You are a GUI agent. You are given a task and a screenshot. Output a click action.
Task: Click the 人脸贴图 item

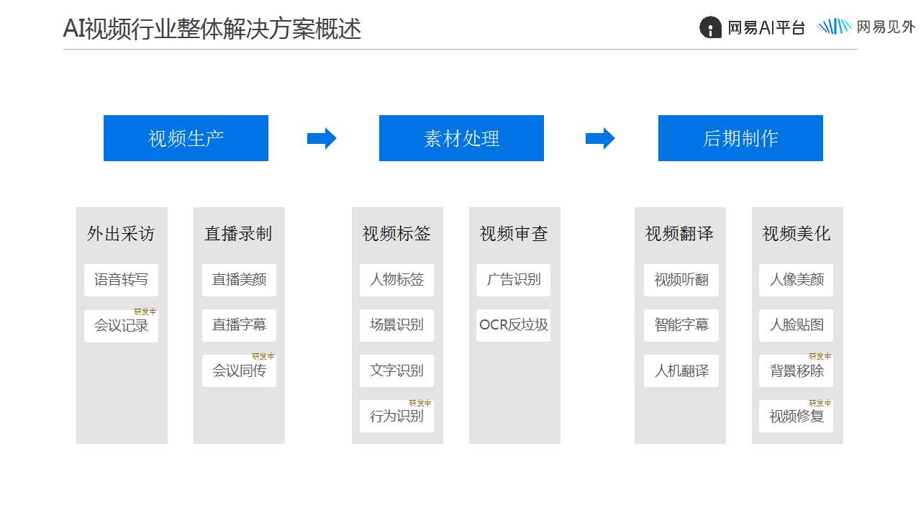tap(797, 325)
